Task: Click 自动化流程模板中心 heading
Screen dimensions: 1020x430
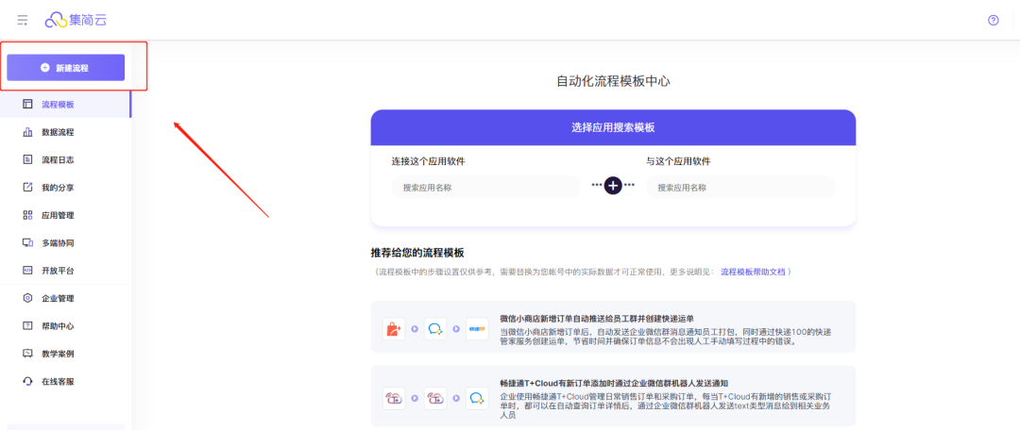Action: 613,81
